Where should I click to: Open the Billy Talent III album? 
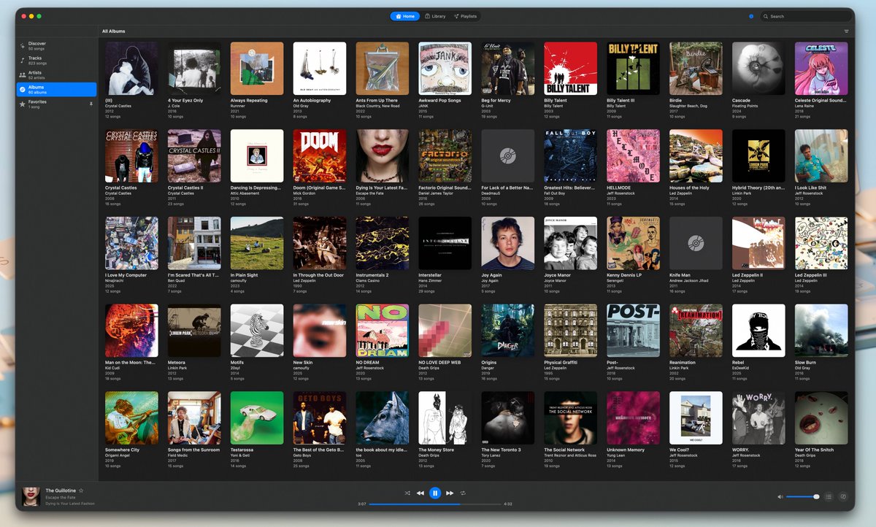pyautogui.click(x=634, y=68)
